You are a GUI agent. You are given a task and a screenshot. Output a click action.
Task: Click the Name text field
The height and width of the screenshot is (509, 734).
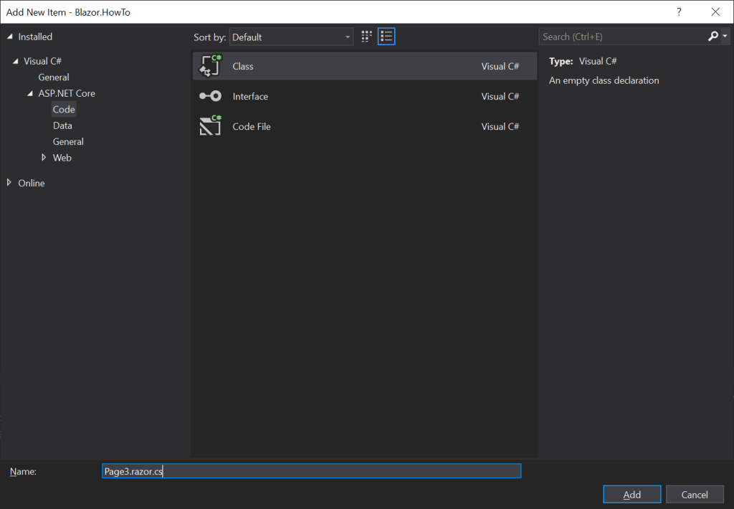[311, 471]
